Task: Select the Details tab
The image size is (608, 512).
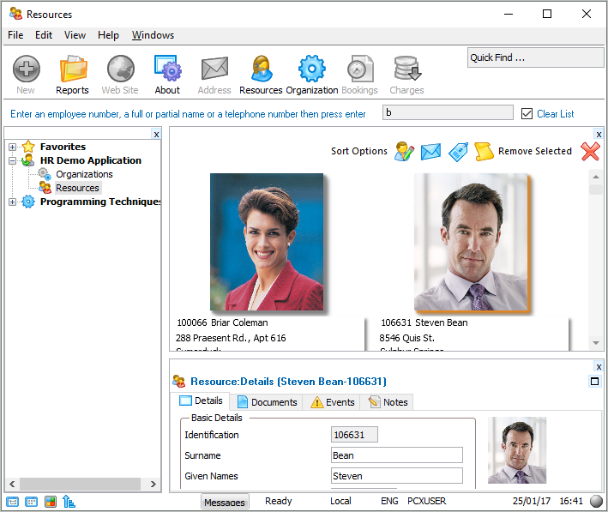Action: 201,401
